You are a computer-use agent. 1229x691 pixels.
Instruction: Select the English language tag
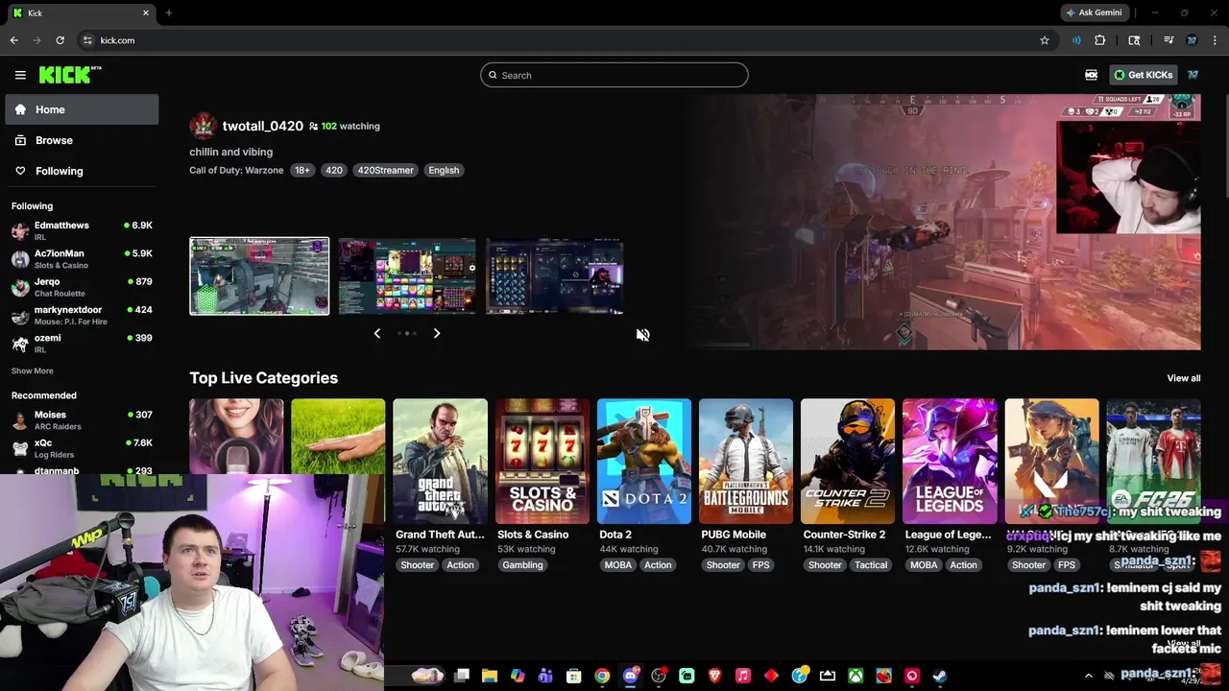pos(444,170)
